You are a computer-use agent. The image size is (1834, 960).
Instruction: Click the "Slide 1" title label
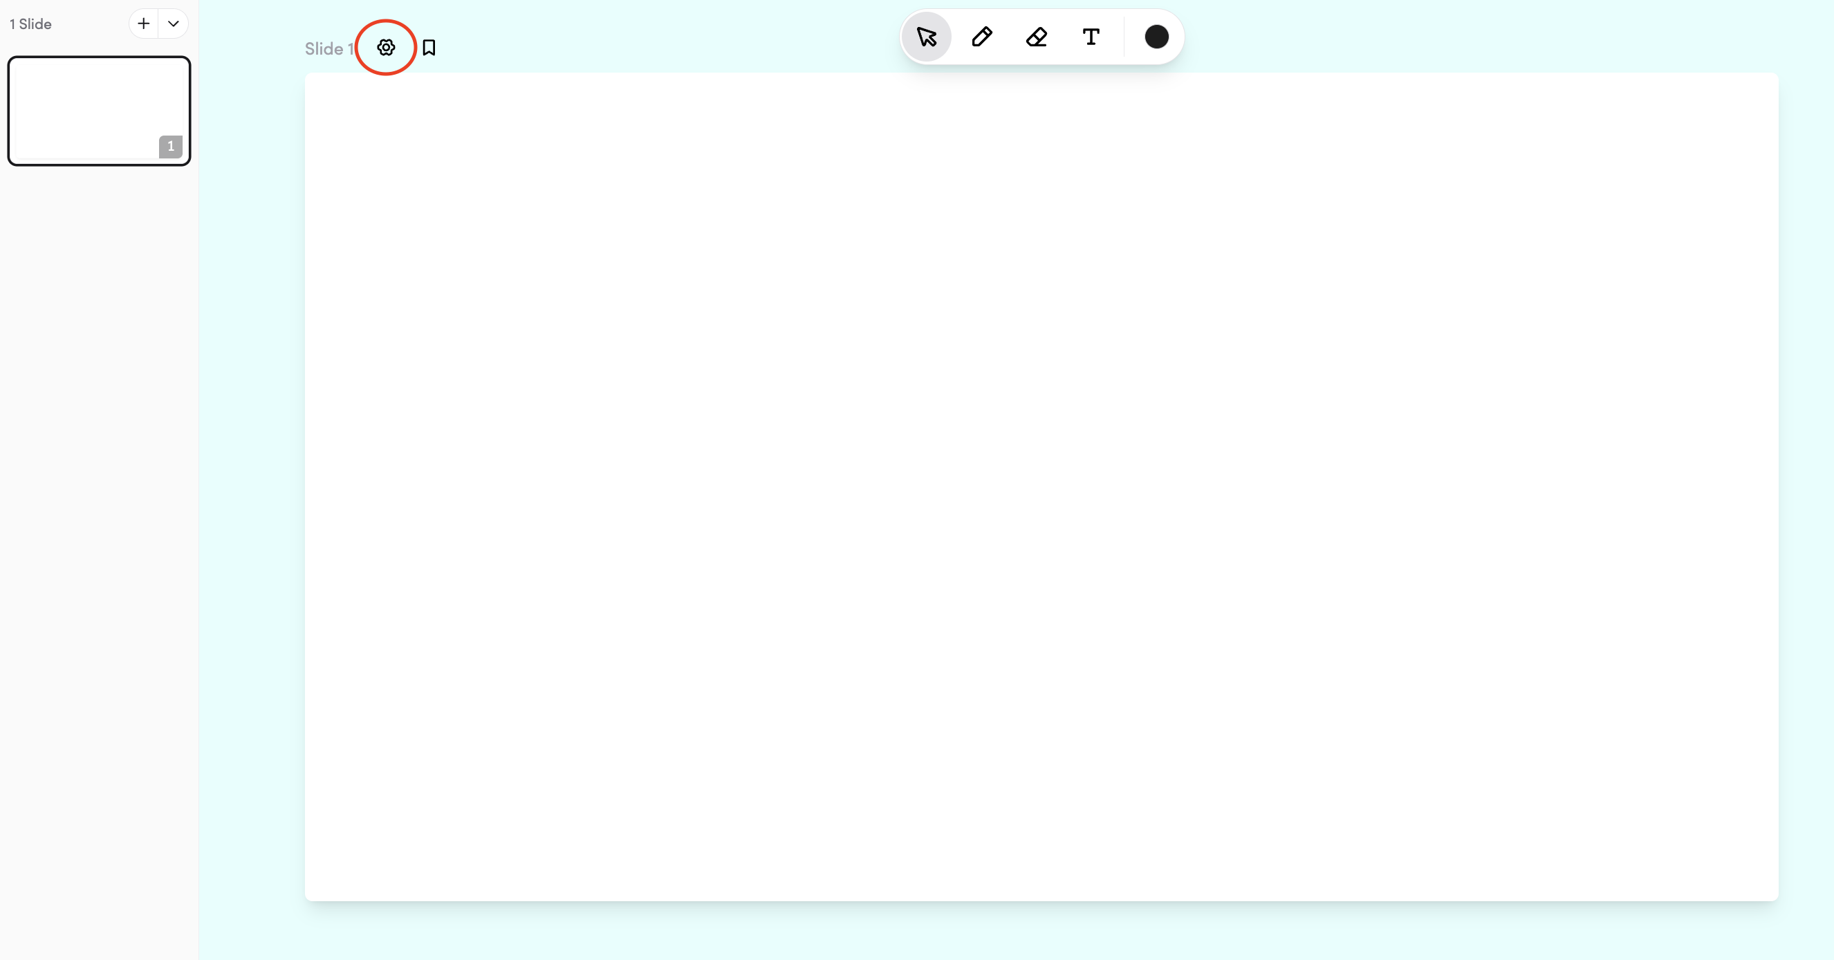[x=329, y=48]
